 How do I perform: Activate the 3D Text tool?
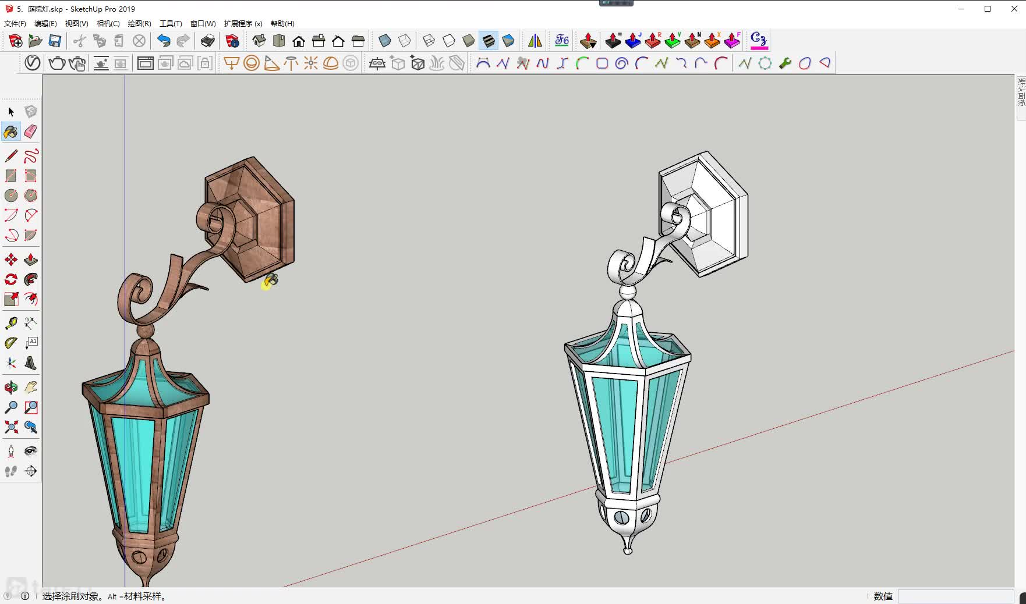(x=31, y=363)
